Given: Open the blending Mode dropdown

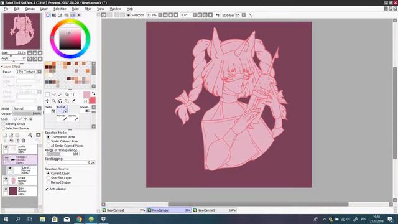Looking at the screenshot, I should pyautogui.click(x=39, y=108).
